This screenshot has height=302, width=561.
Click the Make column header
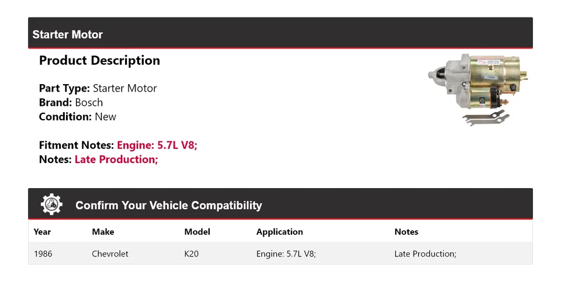point(103,232)
